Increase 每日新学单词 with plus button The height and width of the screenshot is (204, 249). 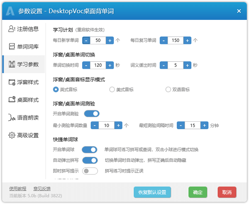click(x=110, y=41)
